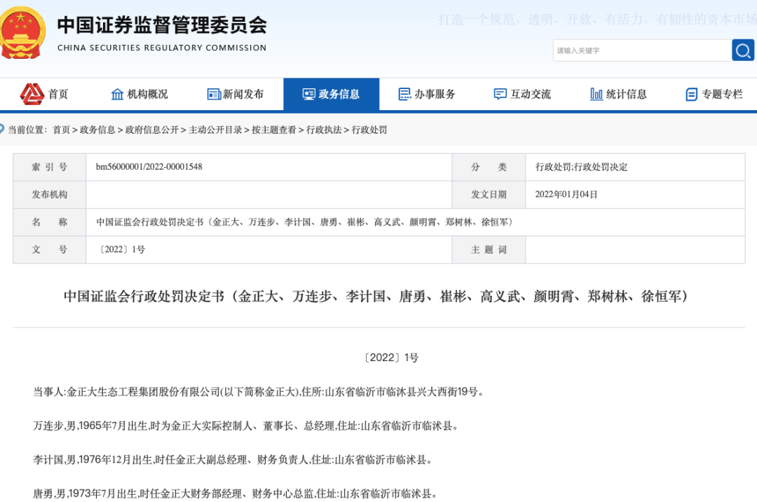Focus the 请输入关键字 search field
The height and width of the screenshot is (502, 757).
pyautogui.click(x=643, y=50)
